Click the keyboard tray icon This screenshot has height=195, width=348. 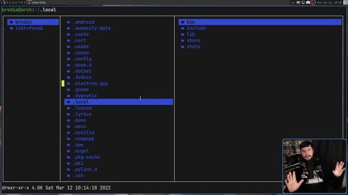(x=299, y=2)
